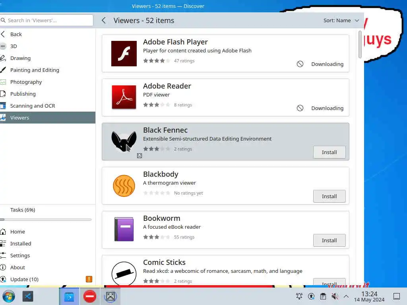407x305 pixels.
Task: Click the red stop-sign taskbar icon
Action: pyautogui.click(x=90, y=296)
